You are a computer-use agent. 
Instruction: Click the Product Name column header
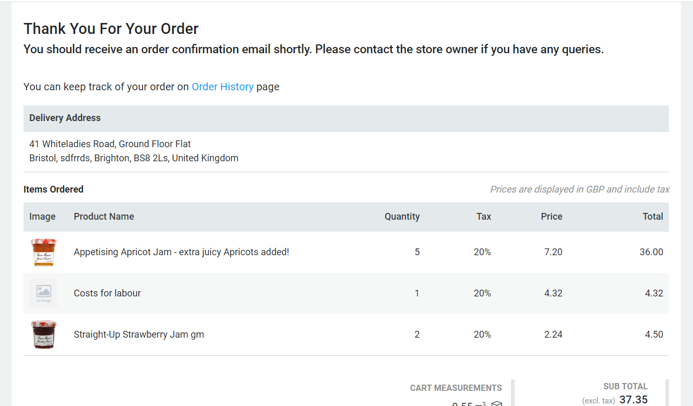[104, 216]
